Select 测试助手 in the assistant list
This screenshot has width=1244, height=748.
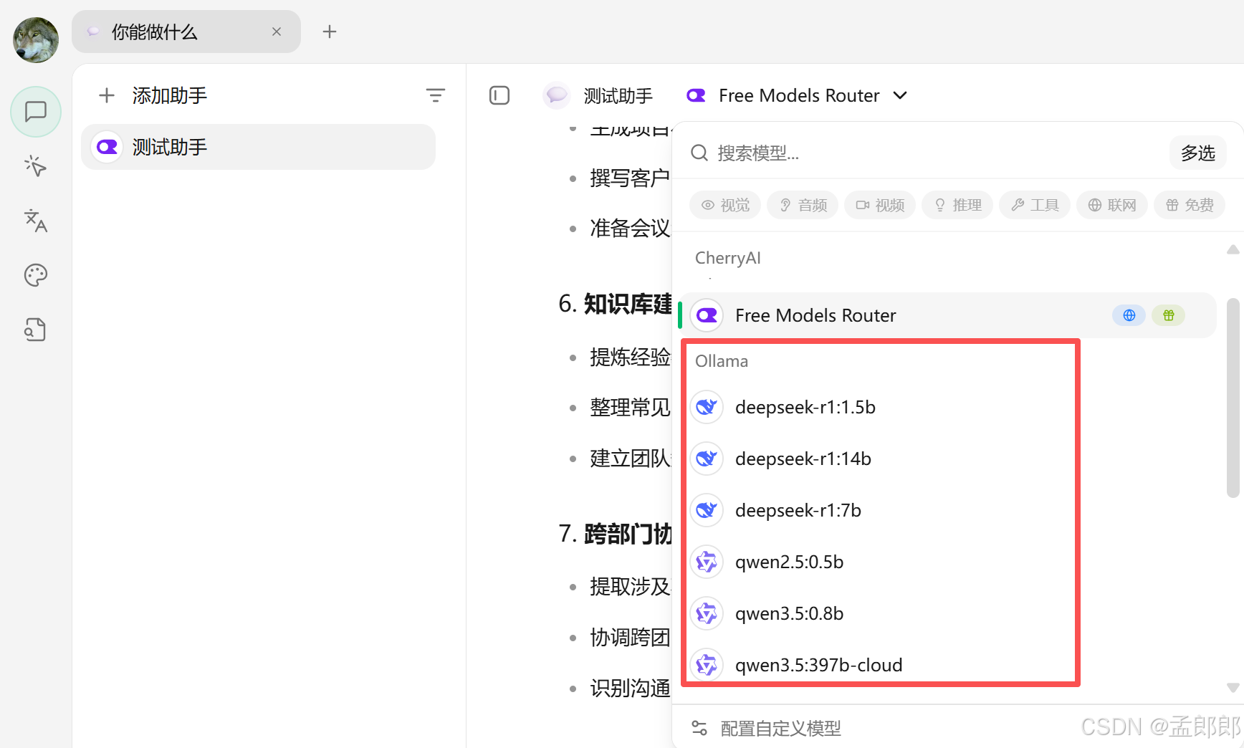tap(258, 147)
